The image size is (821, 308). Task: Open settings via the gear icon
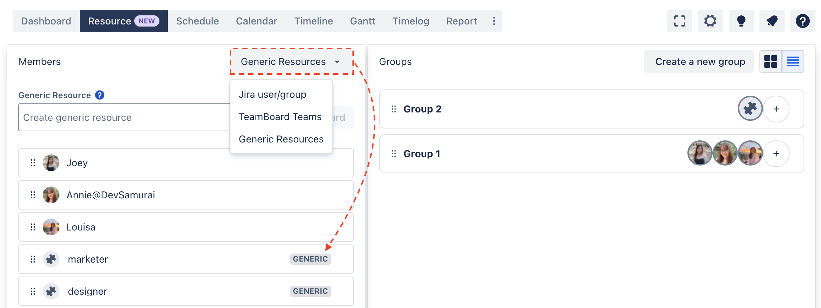click(x=710, y=21)
